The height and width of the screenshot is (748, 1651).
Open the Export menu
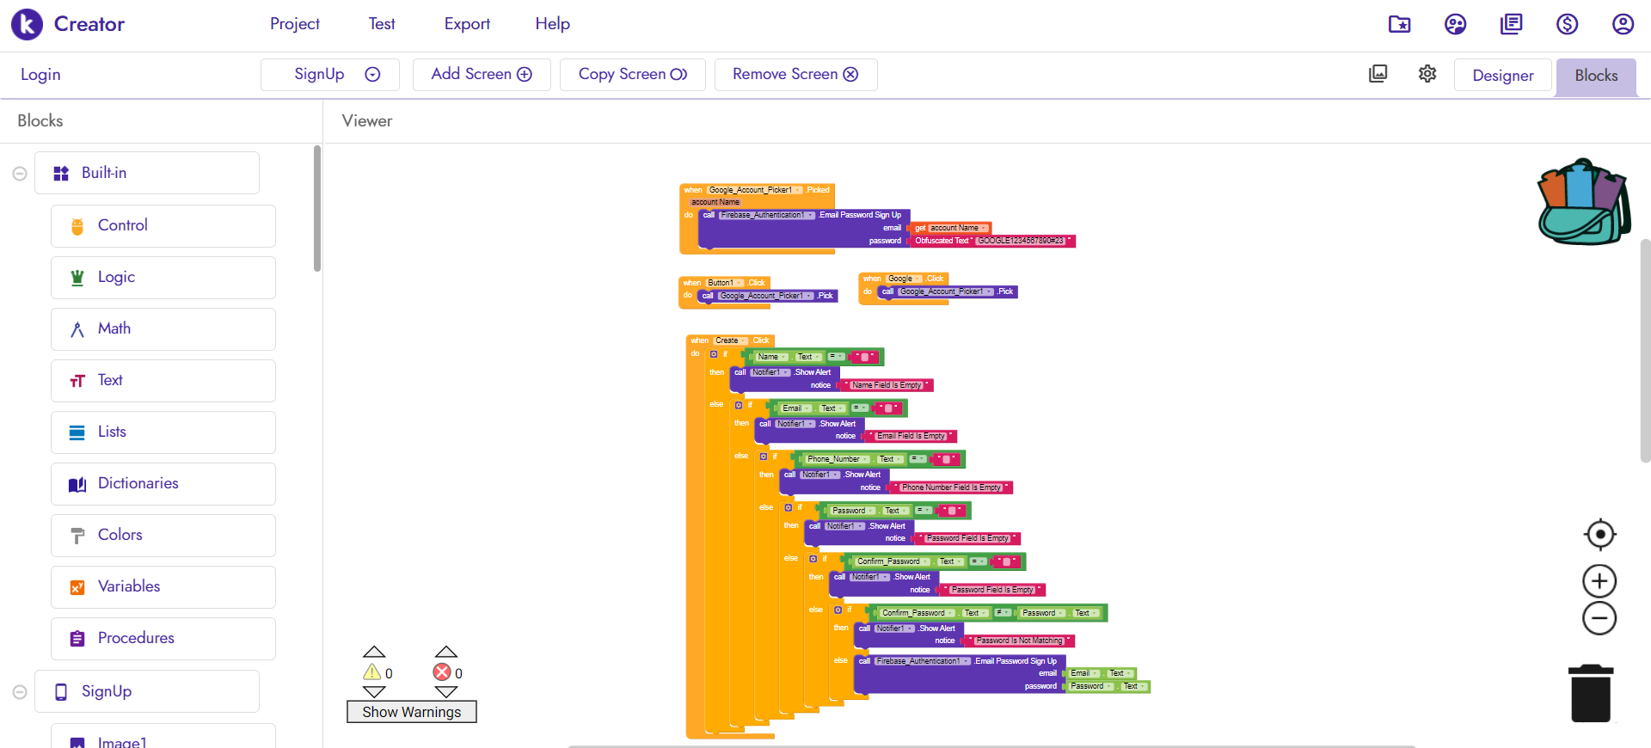467,24
